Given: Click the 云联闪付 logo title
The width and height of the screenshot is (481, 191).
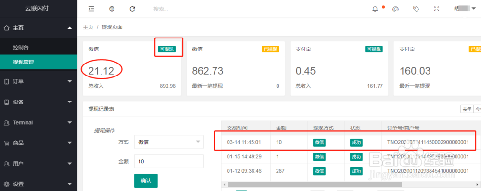Looking at the screenshot, I should (37, 9).
